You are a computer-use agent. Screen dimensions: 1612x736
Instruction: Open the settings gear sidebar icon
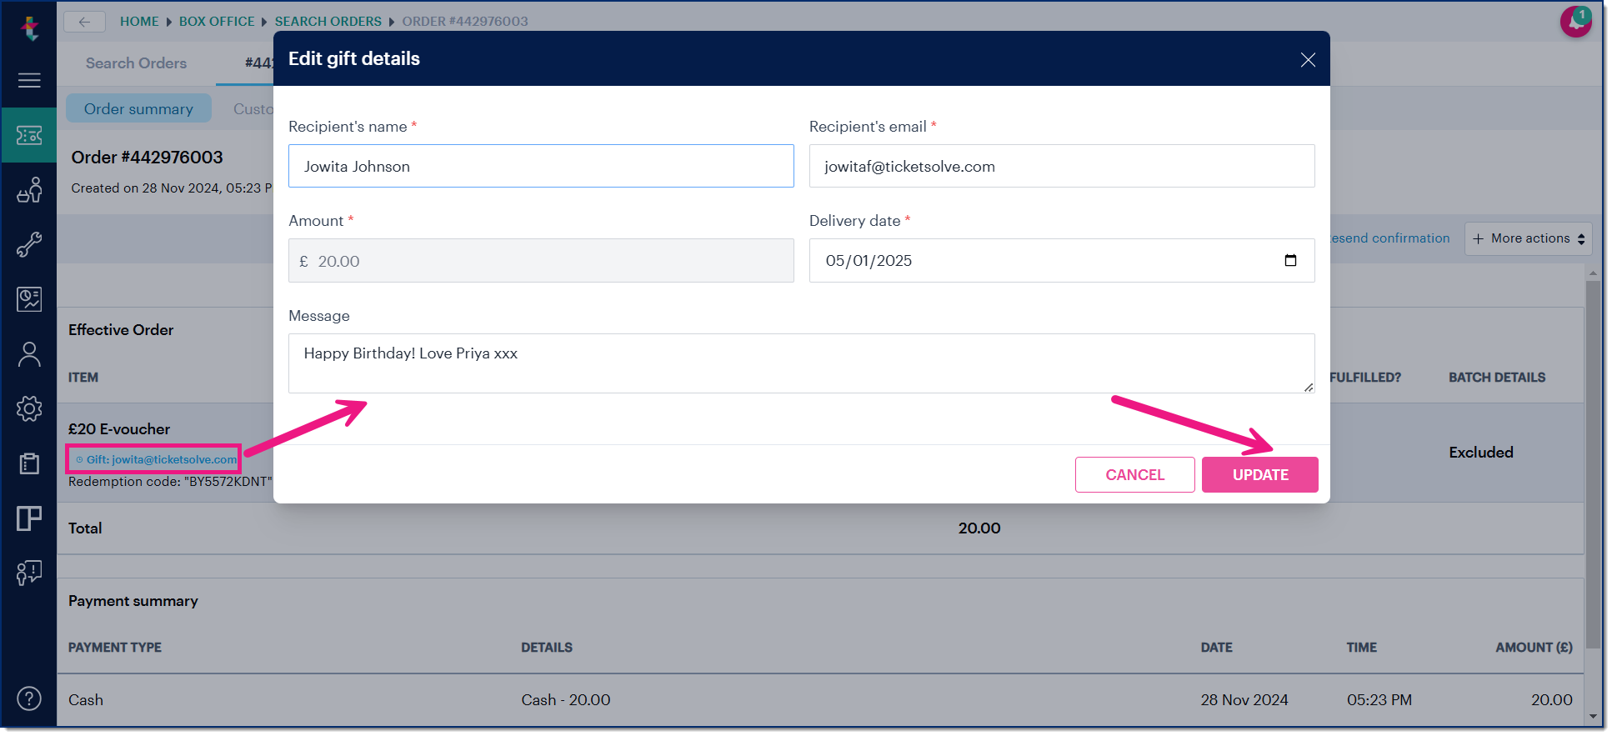[29, 408]
